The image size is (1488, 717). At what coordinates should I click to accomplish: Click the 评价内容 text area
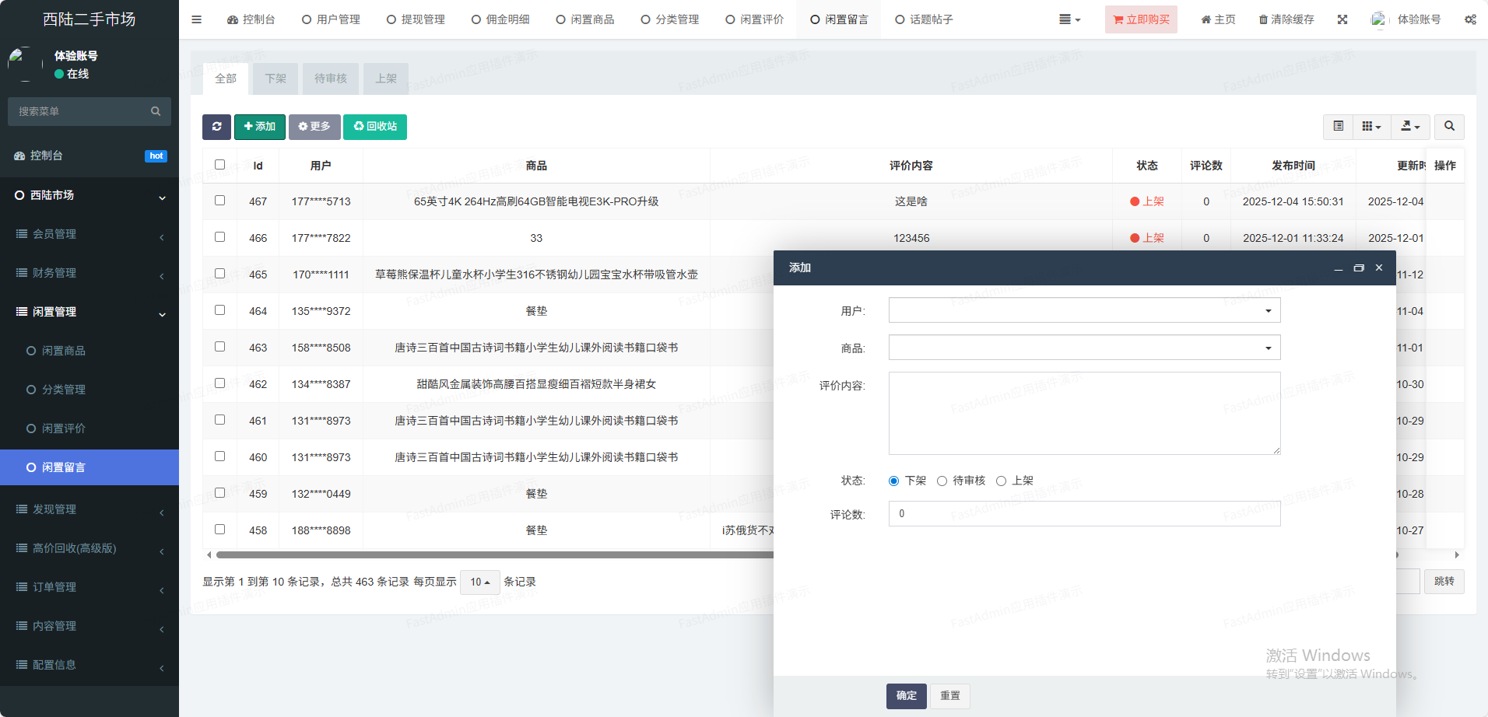(x=1084, y=413)
